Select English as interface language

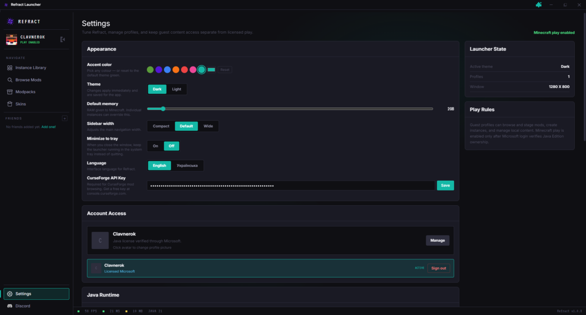pos(160,166)
